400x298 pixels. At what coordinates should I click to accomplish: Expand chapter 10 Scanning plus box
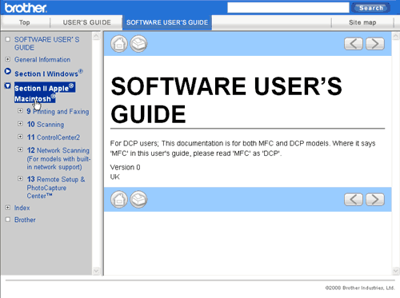click(x=20, y=124)
